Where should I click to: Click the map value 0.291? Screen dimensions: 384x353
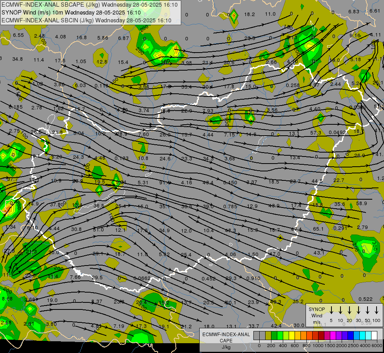(x=340, y=228)
